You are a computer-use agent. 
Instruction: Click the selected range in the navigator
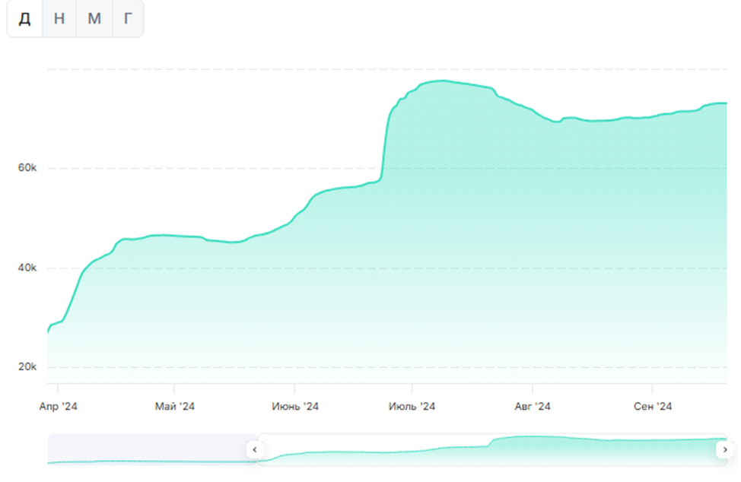[487, 449]
